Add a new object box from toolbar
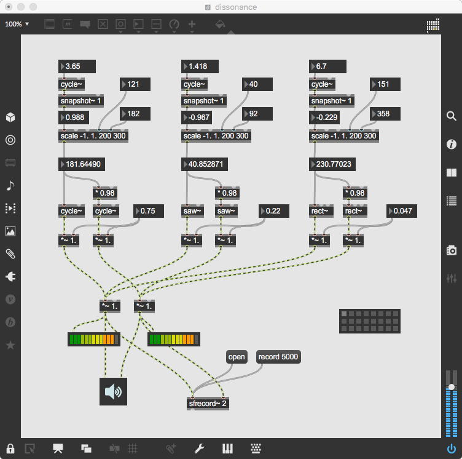Screen dimensions: 462x459 (x=50, y=24)
